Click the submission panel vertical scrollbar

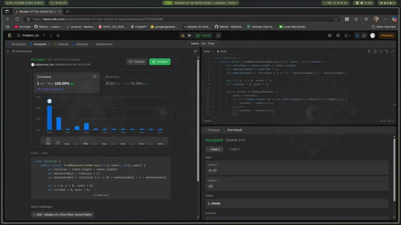pos(198,120)
